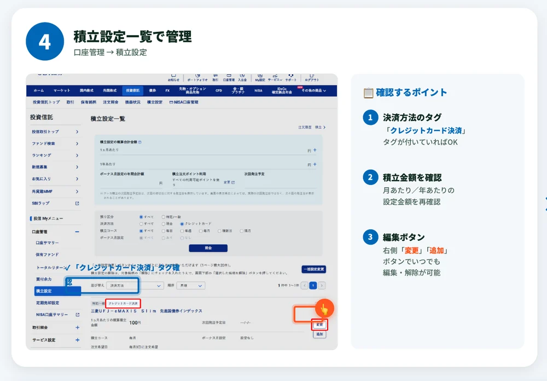Open the 国内株式 main navigation tab
This screenshot has width=547, height=381.
[x=86, y=90]
